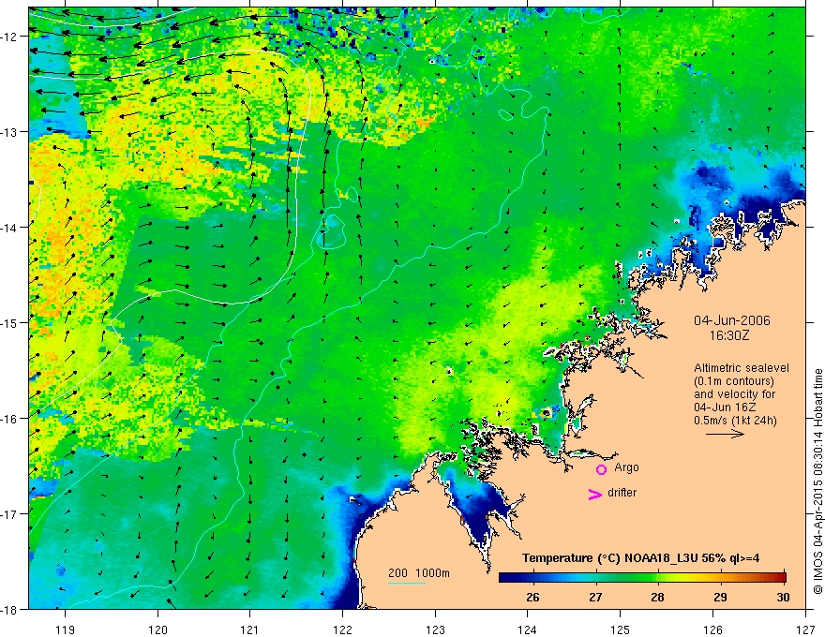Click the colorbar tick label 29
Image resolution: width=825 pixels, height=637 pixels.
pos(720,597)
